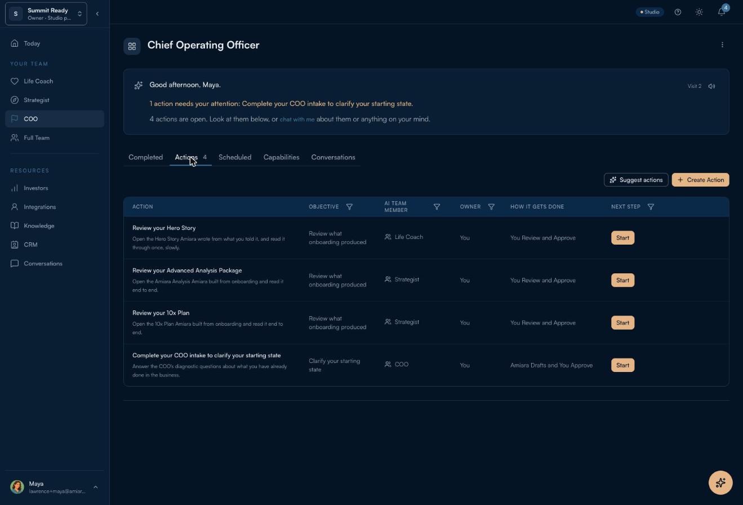Screen dimensions: 743x505
Task: Collapse the sidebar with the chevron arrow
Action: [97, 14]
